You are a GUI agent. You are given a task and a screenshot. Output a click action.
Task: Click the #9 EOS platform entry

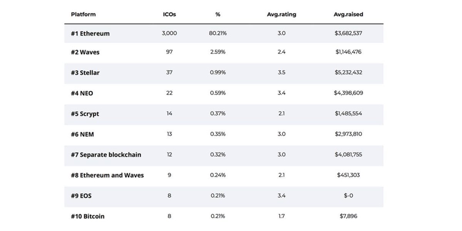(81, 196)
